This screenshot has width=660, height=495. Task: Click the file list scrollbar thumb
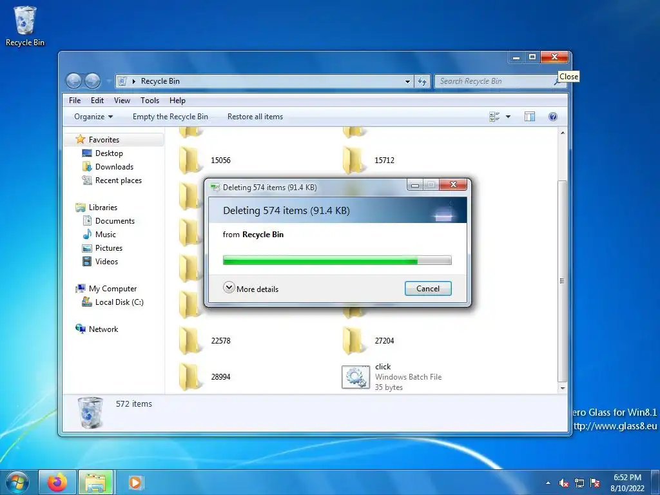pos(562,281)
